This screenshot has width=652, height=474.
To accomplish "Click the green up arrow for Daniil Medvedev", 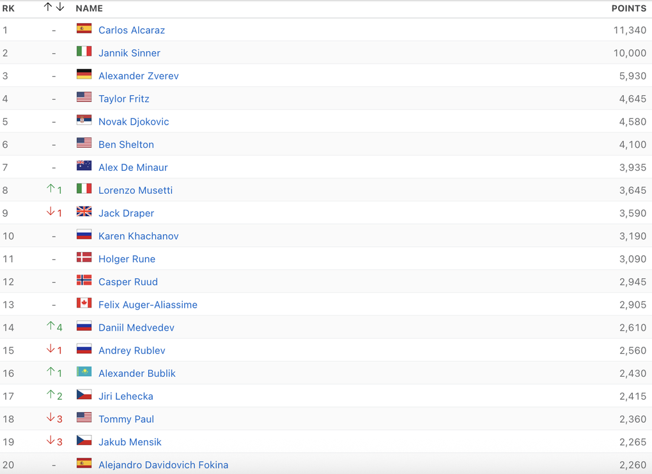I will coord(50,326).
